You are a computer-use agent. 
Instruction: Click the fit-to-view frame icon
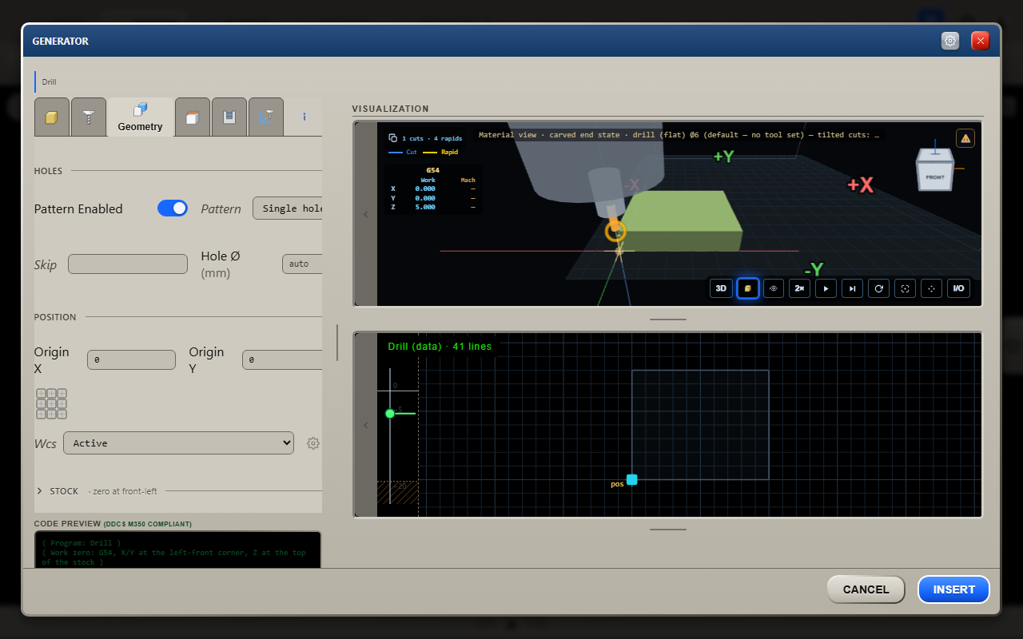click(x=906, y=288)
